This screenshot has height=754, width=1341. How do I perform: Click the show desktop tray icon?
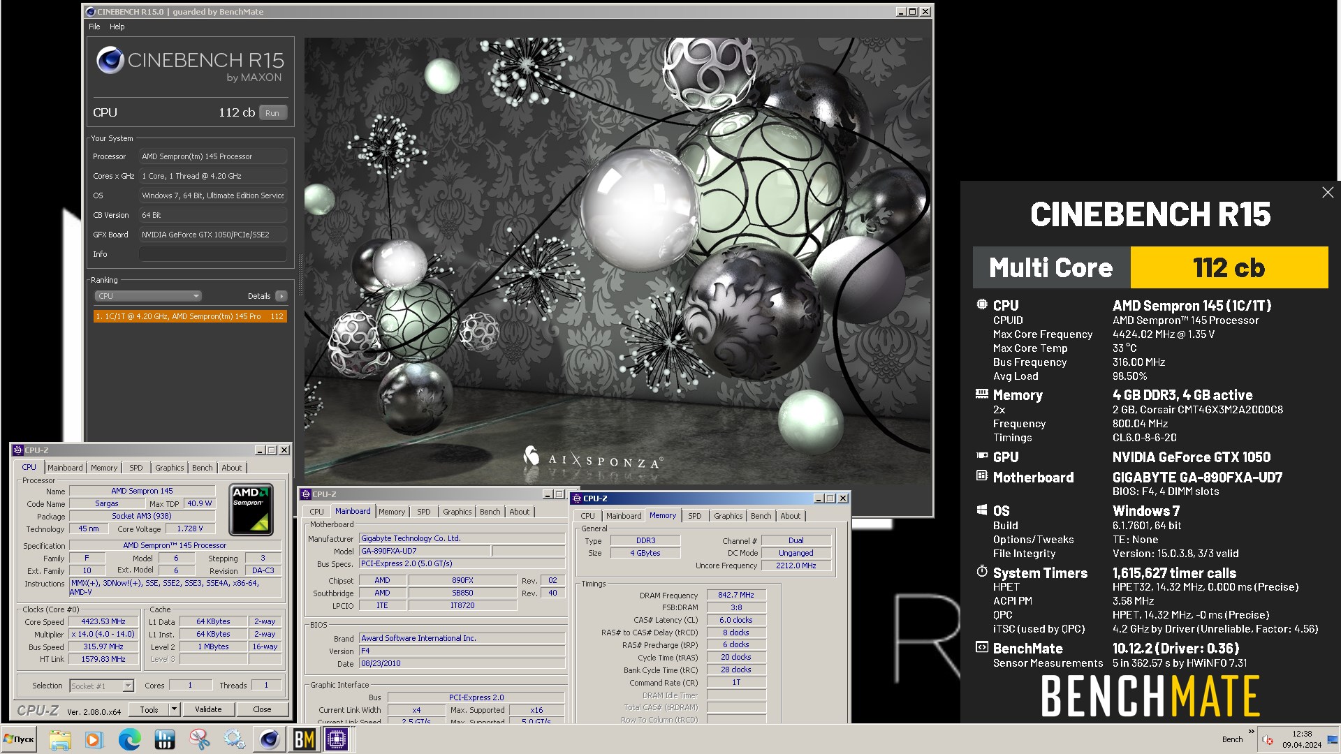point(1333,740)
